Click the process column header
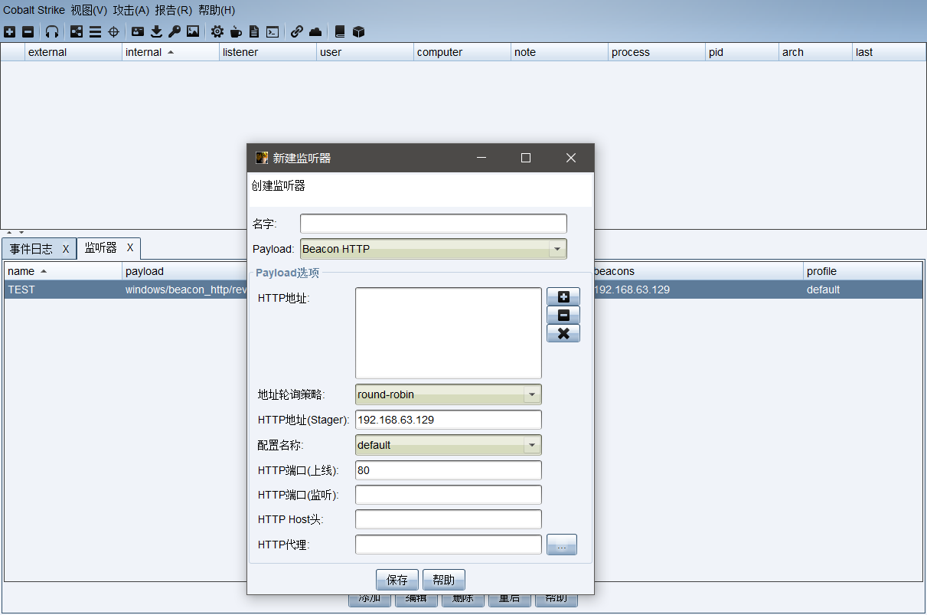This screenshot has width=927, height=615. pyautogui.click(x=658, y=52)
